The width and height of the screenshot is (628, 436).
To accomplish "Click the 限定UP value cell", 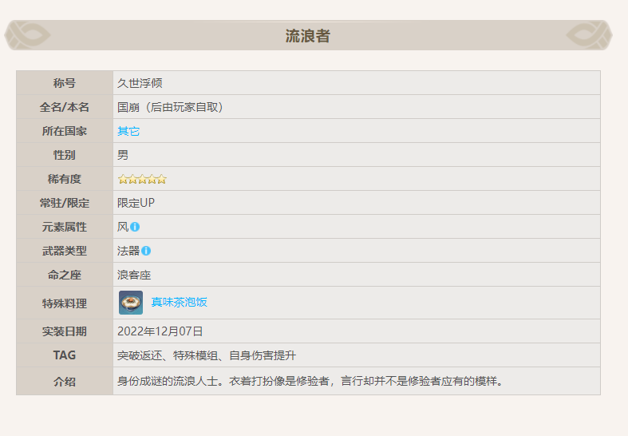I will [x=136, y=203].
